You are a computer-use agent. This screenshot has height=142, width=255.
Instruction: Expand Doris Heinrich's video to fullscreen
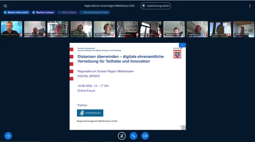coord(113,24)
